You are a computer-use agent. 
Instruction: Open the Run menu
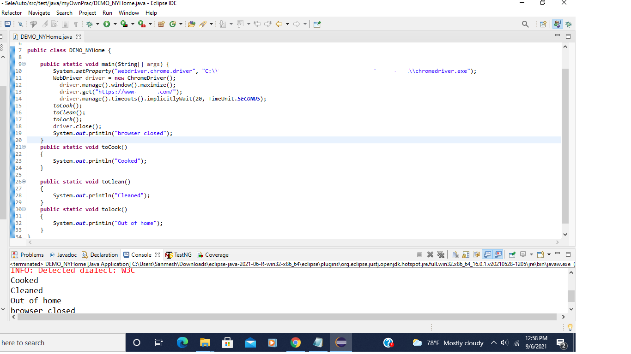[x=107, y=12]
